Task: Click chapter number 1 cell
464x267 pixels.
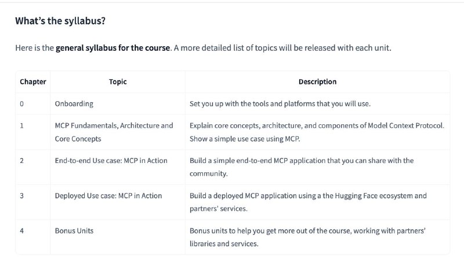Action: (33, 132)
